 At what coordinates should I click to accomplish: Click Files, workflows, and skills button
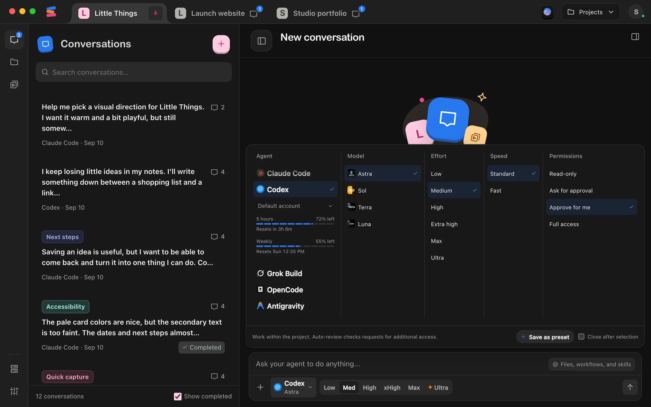click(591, 364)
